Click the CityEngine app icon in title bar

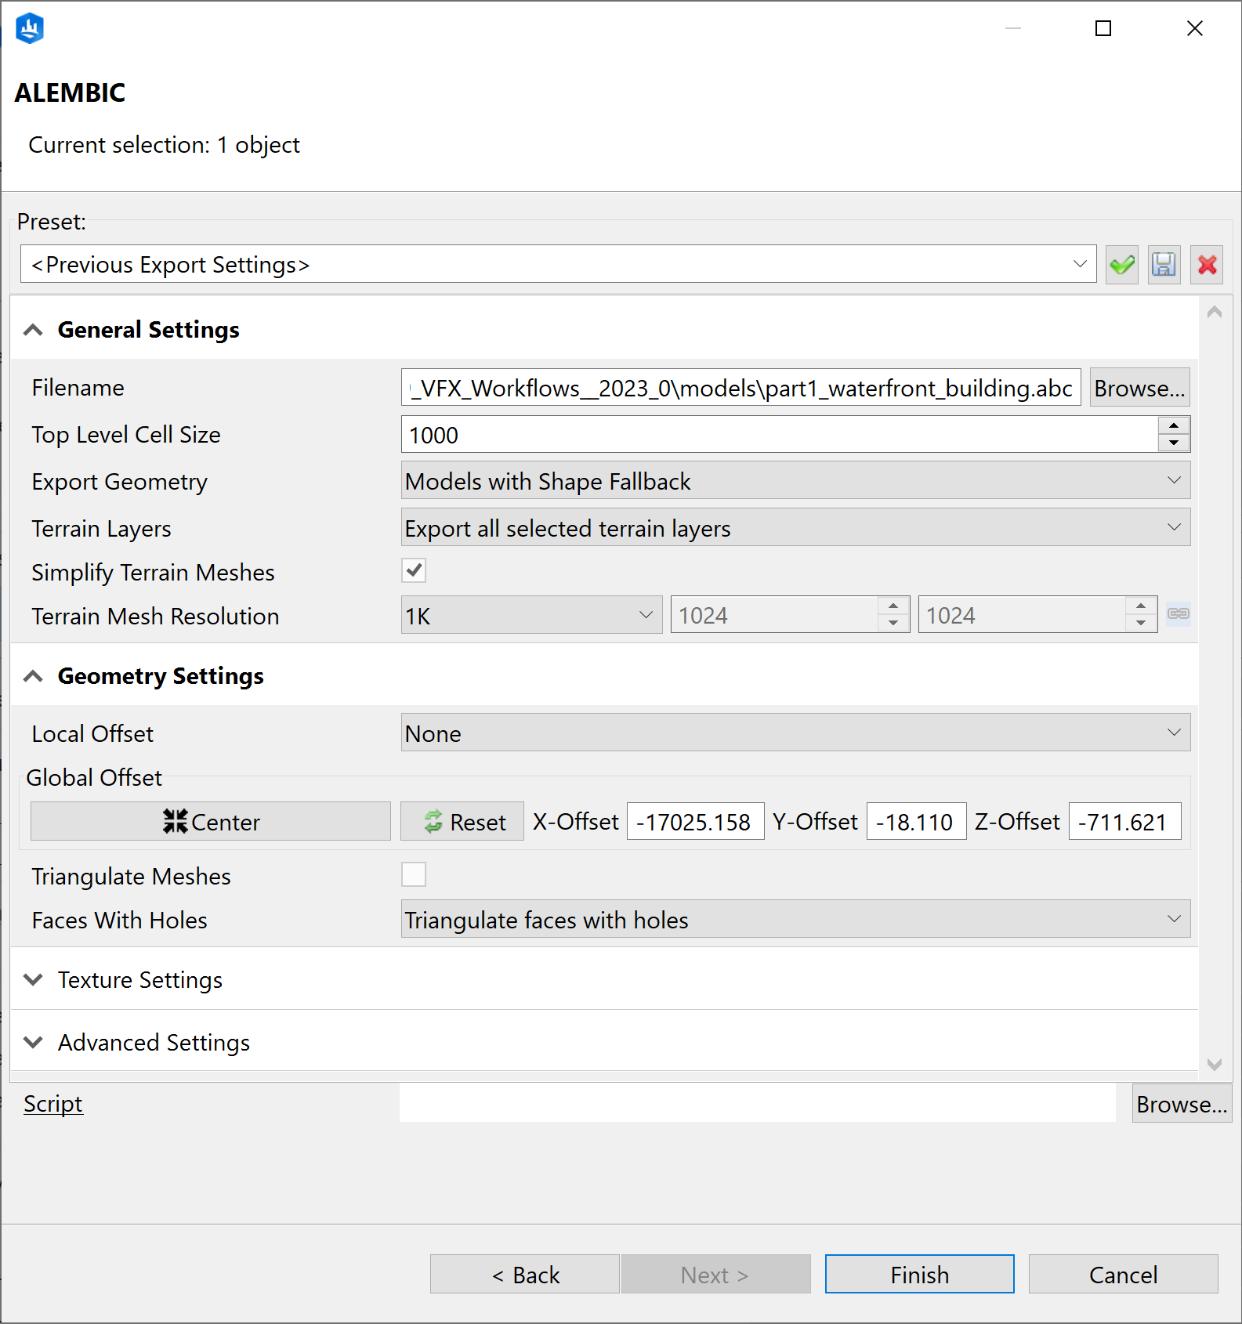[x=30, y=29]
